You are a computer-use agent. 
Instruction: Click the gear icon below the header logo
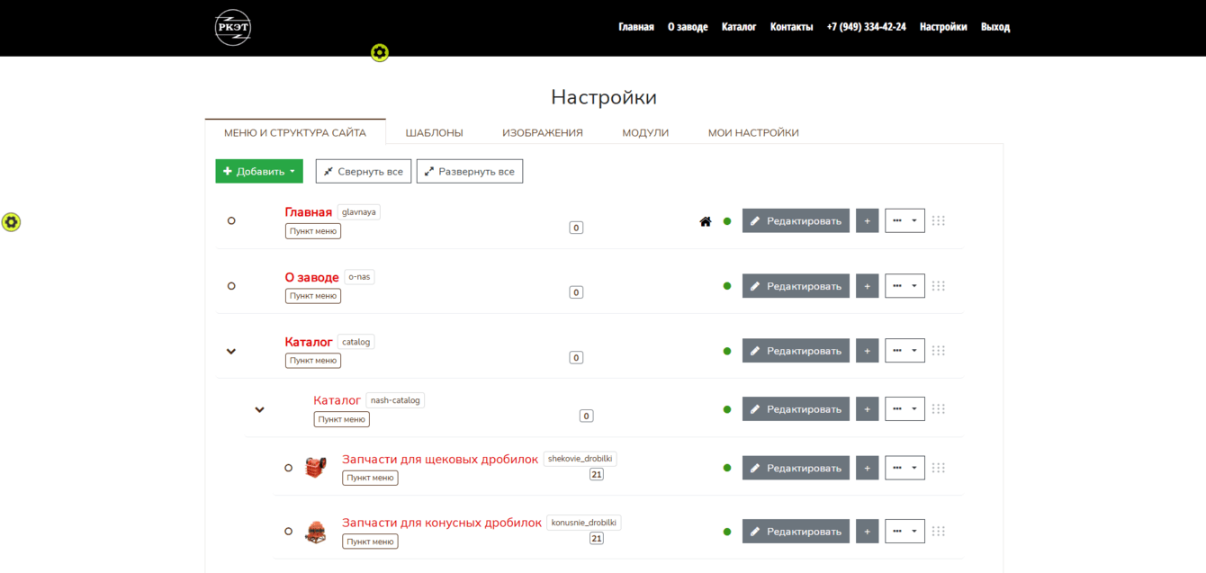point(380,53)
